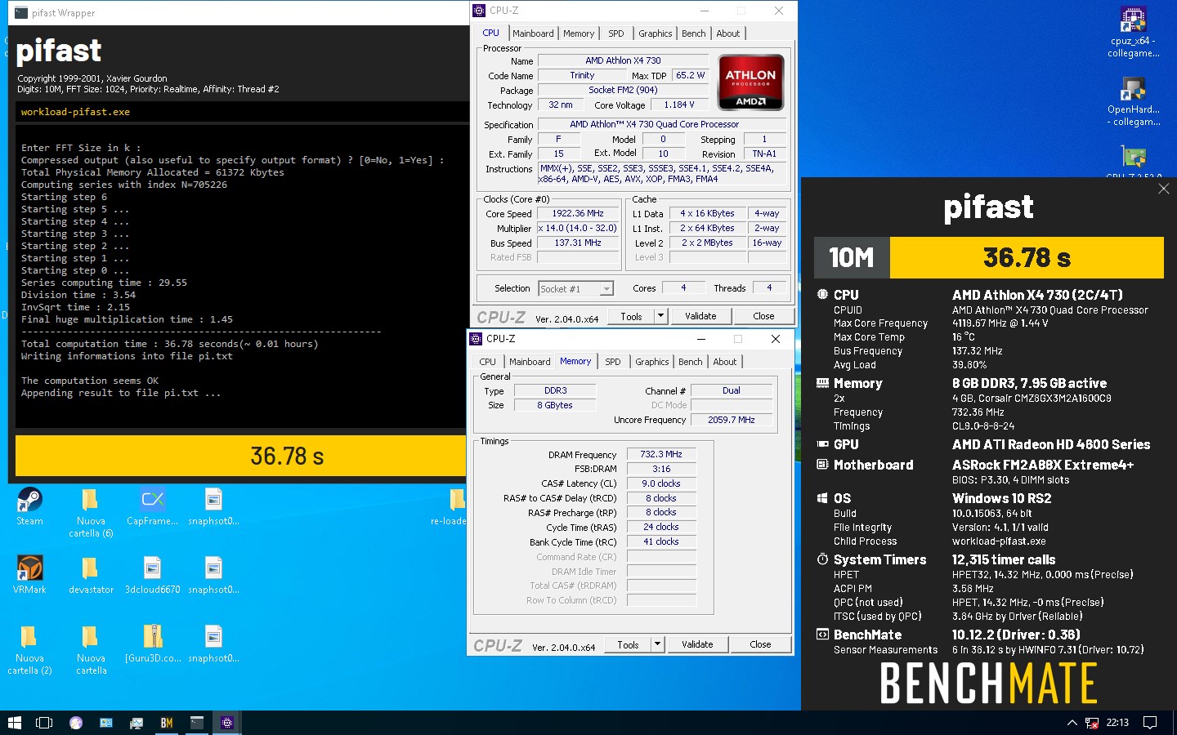Select Memory tab in upper CPU-Z window

coord(579,33)
